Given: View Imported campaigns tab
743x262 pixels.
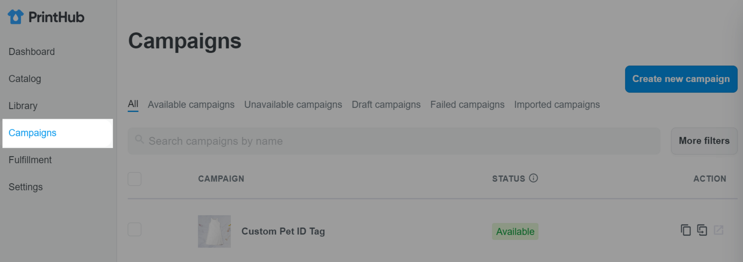Looking at the screenshot, I should pyautogui.click(x=557, y=105).
